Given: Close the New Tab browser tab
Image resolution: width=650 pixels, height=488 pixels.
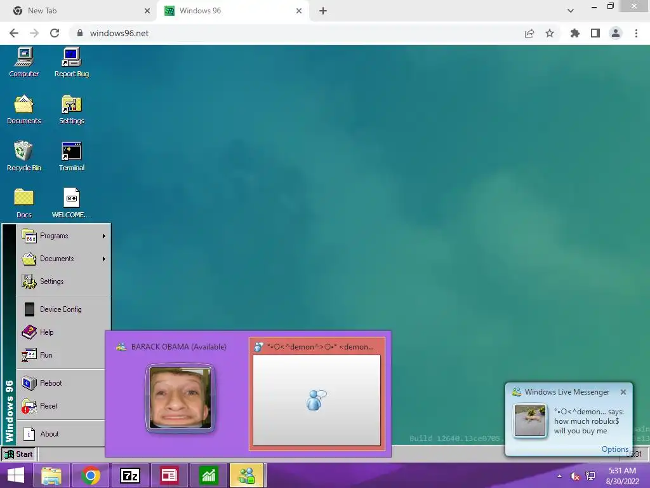Looking at the screenshot, I should coord(147,11).
